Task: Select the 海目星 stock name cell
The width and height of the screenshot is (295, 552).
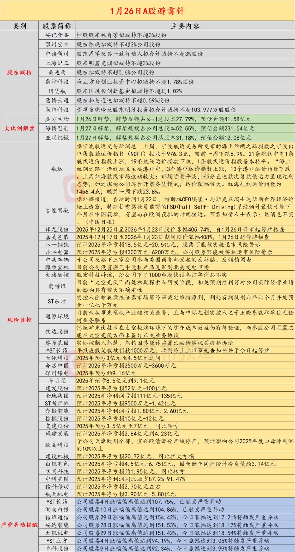Action: [x=57, y=381]
